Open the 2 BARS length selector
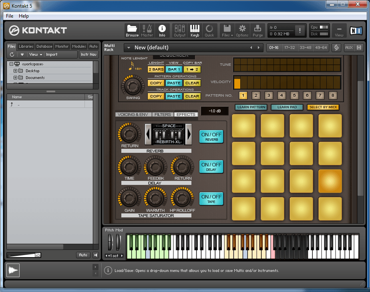The width and height of the screenshot is (370, 292). (156, 69)
